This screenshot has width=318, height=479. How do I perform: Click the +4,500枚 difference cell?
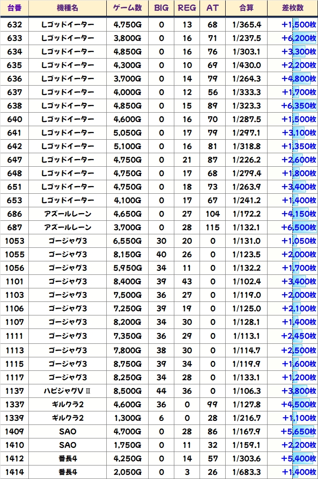pyautogui.click(x=293, y=405)
